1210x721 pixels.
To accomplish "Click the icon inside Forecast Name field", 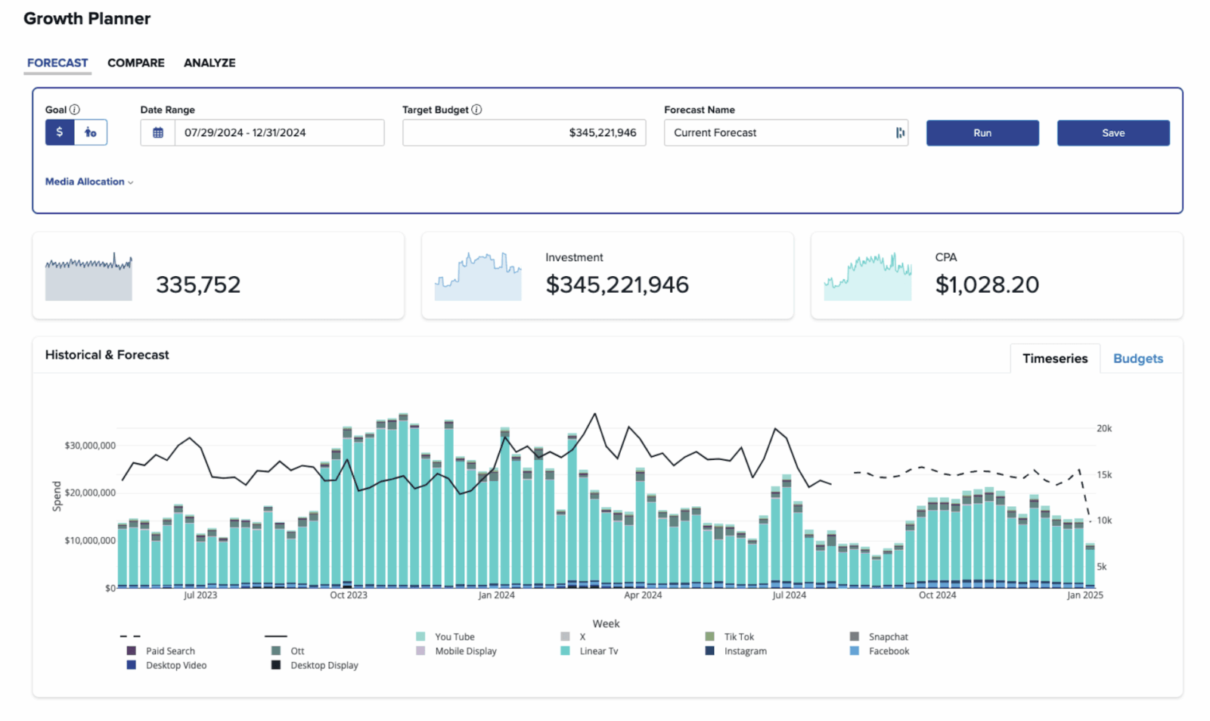I will [x=900, y=133].
